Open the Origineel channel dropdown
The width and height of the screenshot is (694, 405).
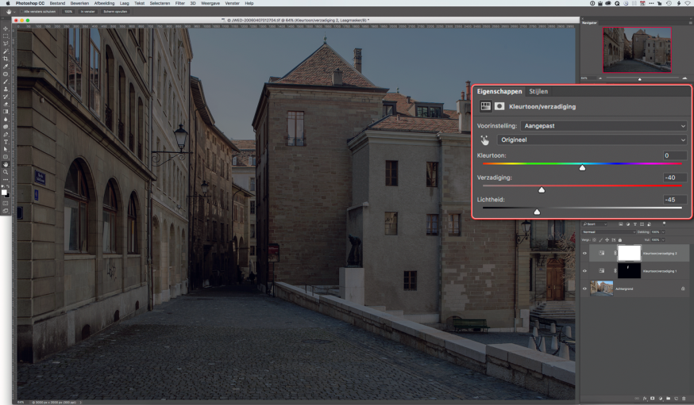tap(592, 139)
